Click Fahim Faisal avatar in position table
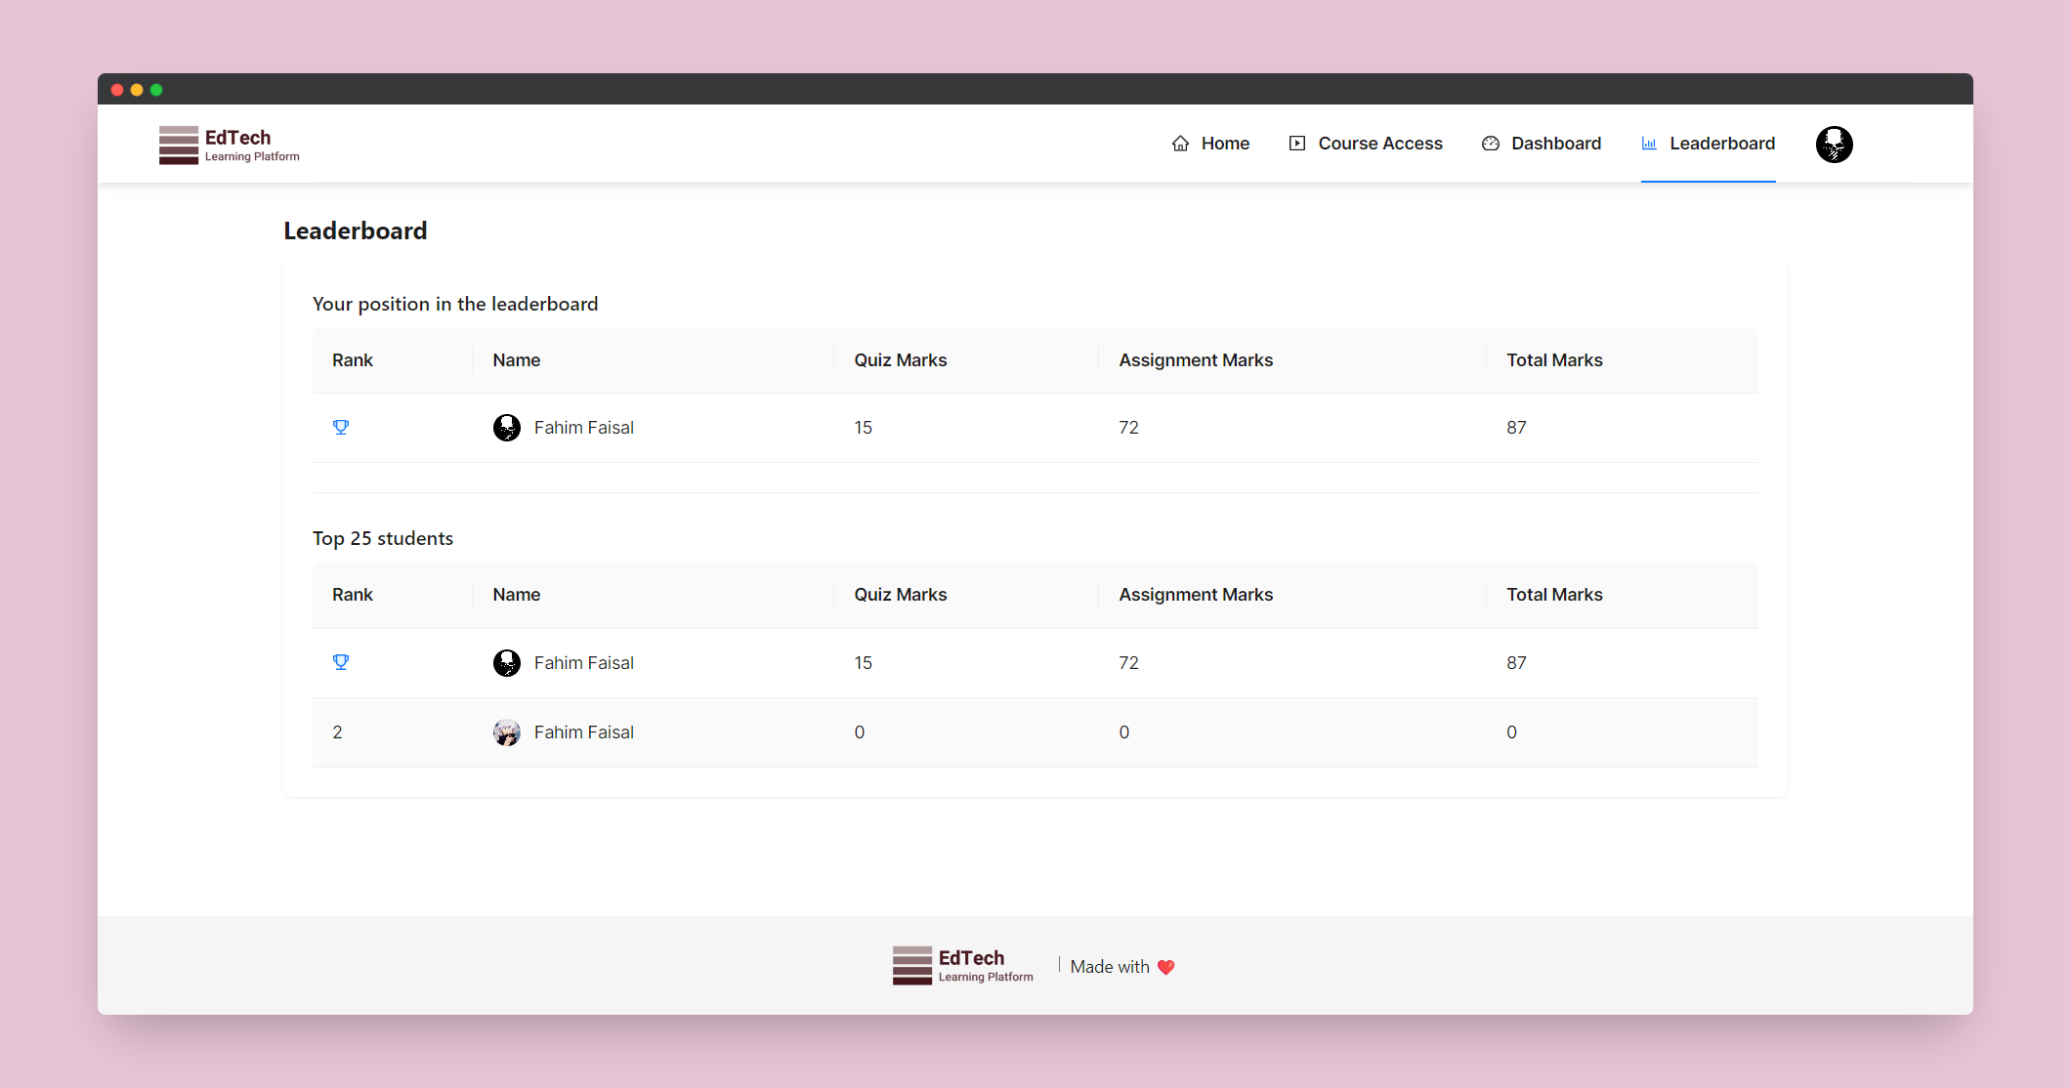2071x1088 pixels. coord(506,428)
